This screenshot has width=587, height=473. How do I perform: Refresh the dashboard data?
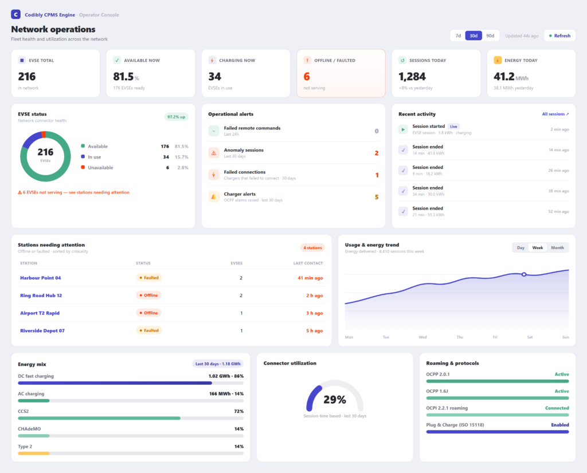click(x=559, y=36)
